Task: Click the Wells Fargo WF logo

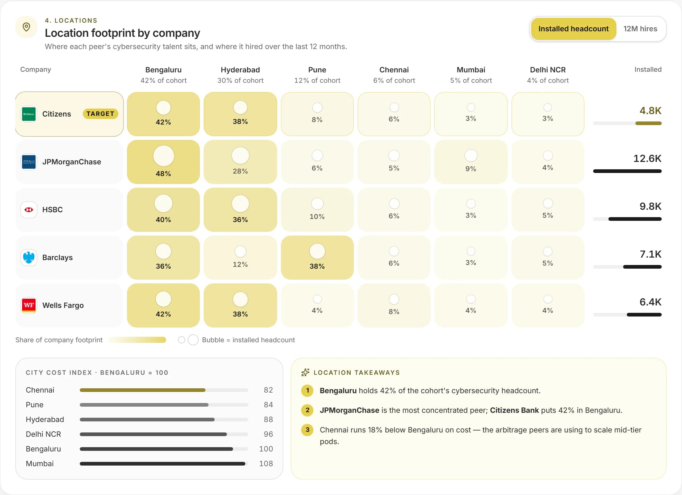Action: (29, 305)
